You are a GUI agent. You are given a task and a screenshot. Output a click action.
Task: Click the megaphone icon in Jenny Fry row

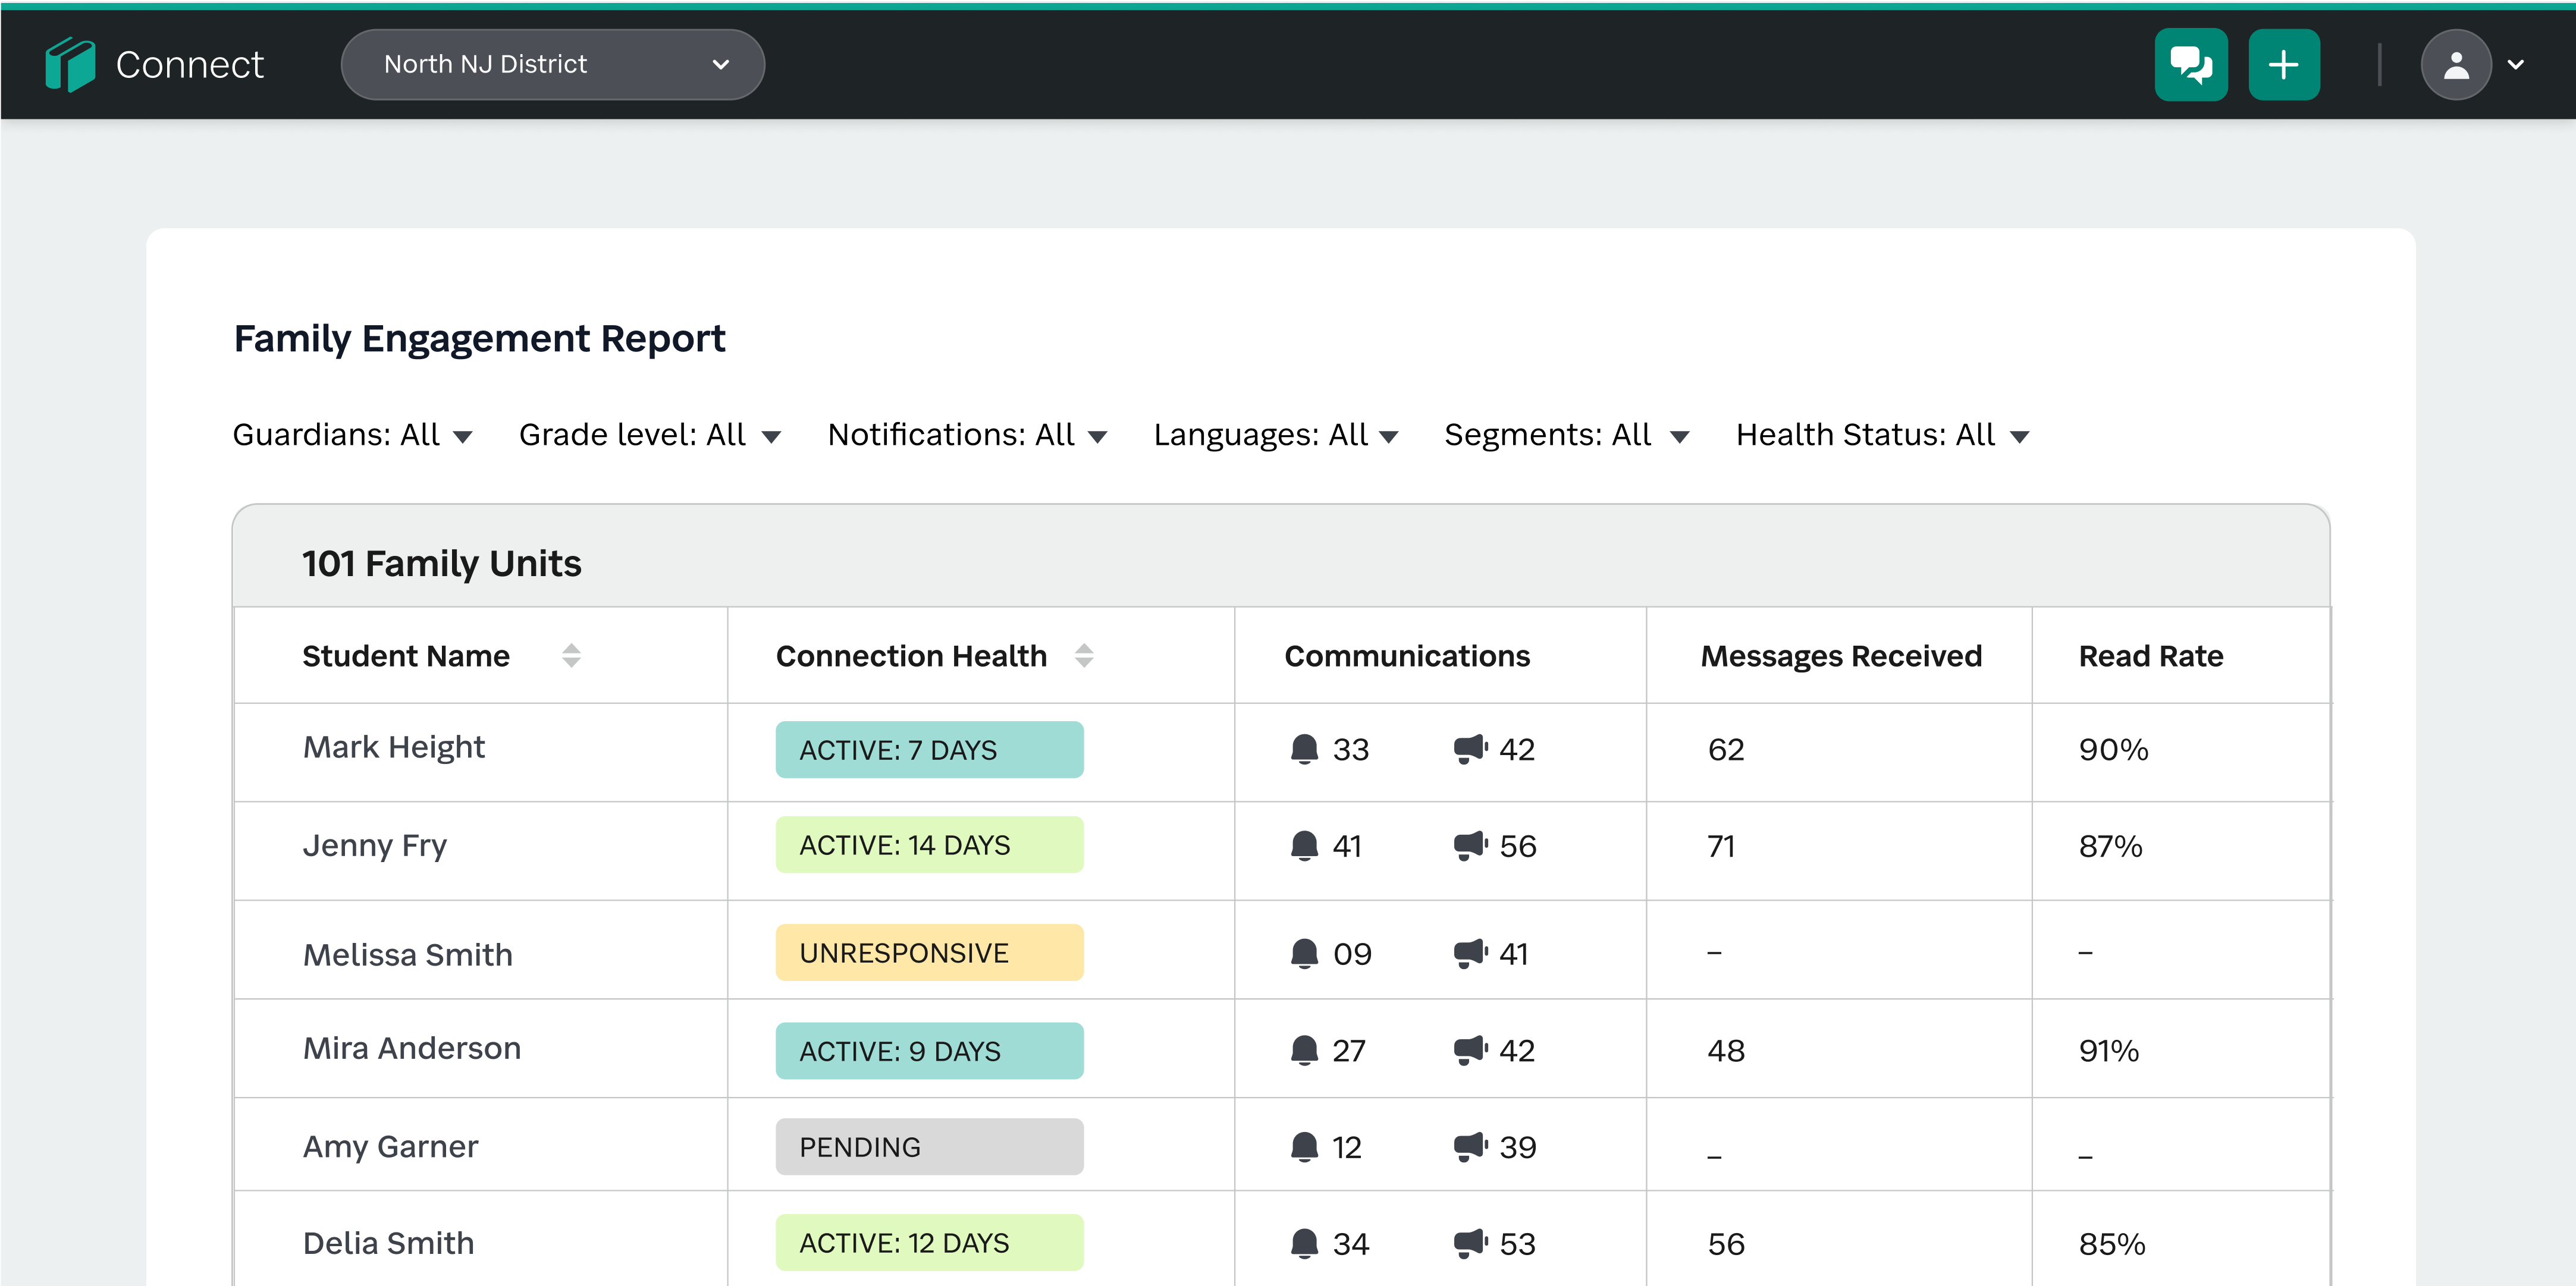[1471, 847]
